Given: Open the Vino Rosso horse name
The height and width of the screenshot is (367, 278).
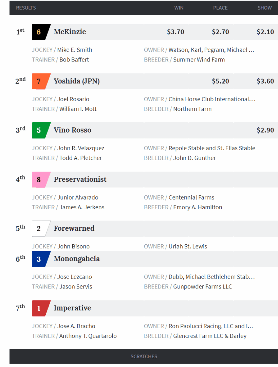Looking at the screenshot, I should coord(72,130).
